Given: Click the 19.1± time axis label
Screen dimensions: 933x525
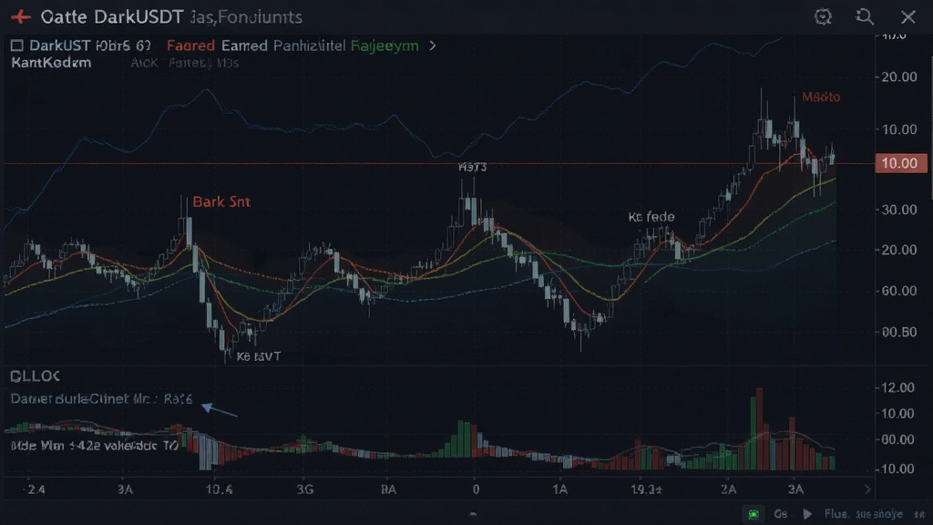Looking at the screenshot, I should tap(646, 489).
